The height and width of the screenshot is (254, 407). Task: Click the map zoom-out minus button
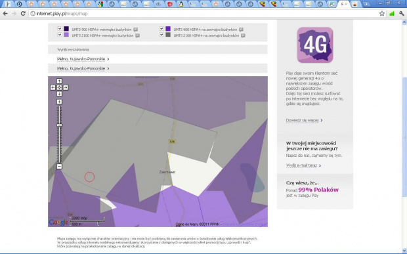[x=59, y=166]
